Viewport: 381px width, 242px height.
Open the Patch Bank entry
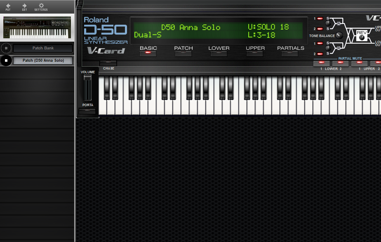tap(43, 48)
